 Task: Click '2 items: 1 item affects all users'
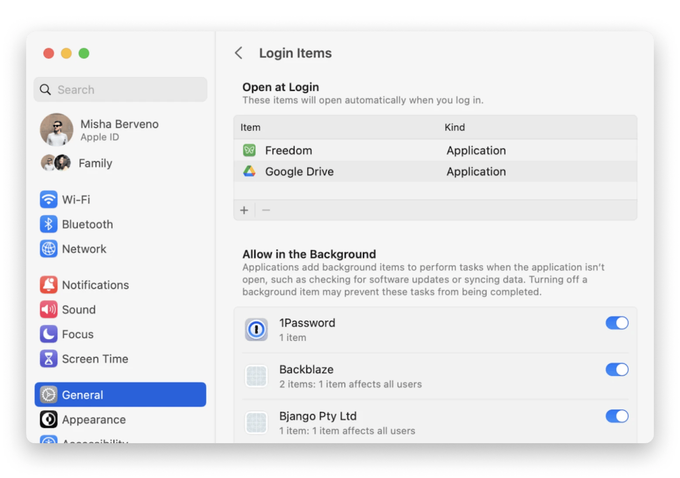point(350,384)
